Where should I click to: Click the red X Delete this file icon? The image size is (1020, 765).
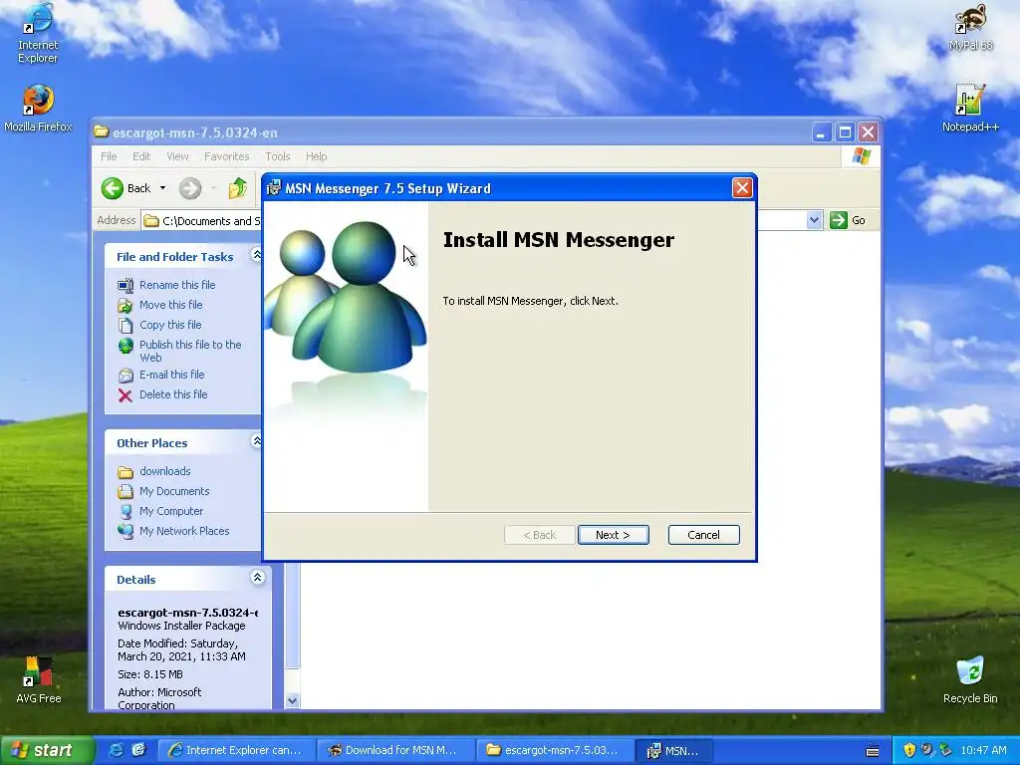pos(126,394)
